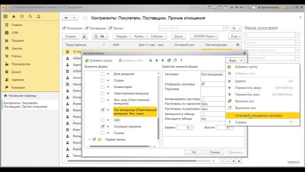Expand the Правая панель tree group
Viewport: 305px width, 172px height.
click(x=90, y=140)
